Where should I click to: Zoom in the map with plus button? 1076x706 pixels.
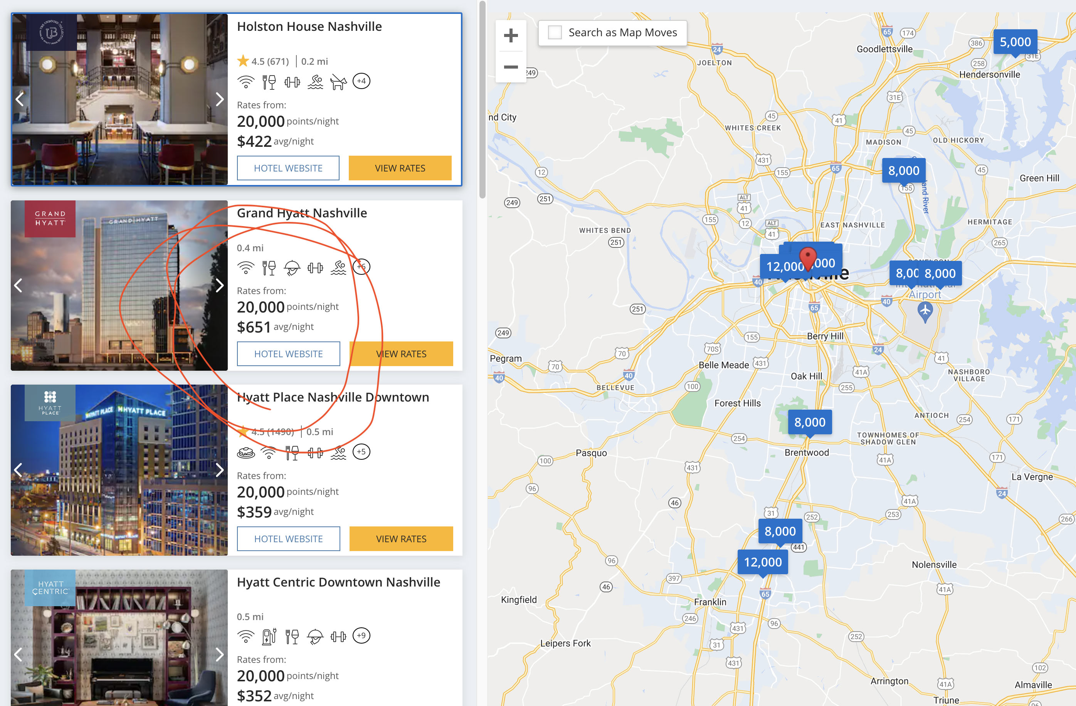510,35
